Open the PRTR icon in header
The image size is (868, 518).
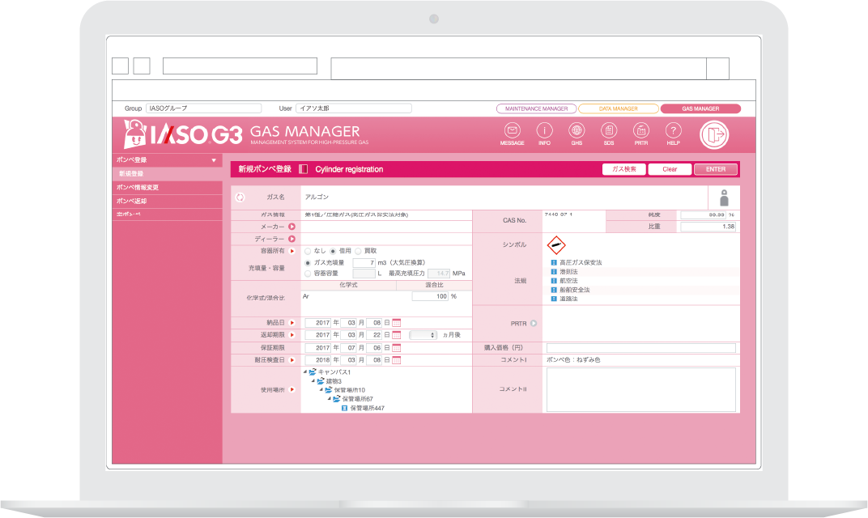click(x=640, y=131)
